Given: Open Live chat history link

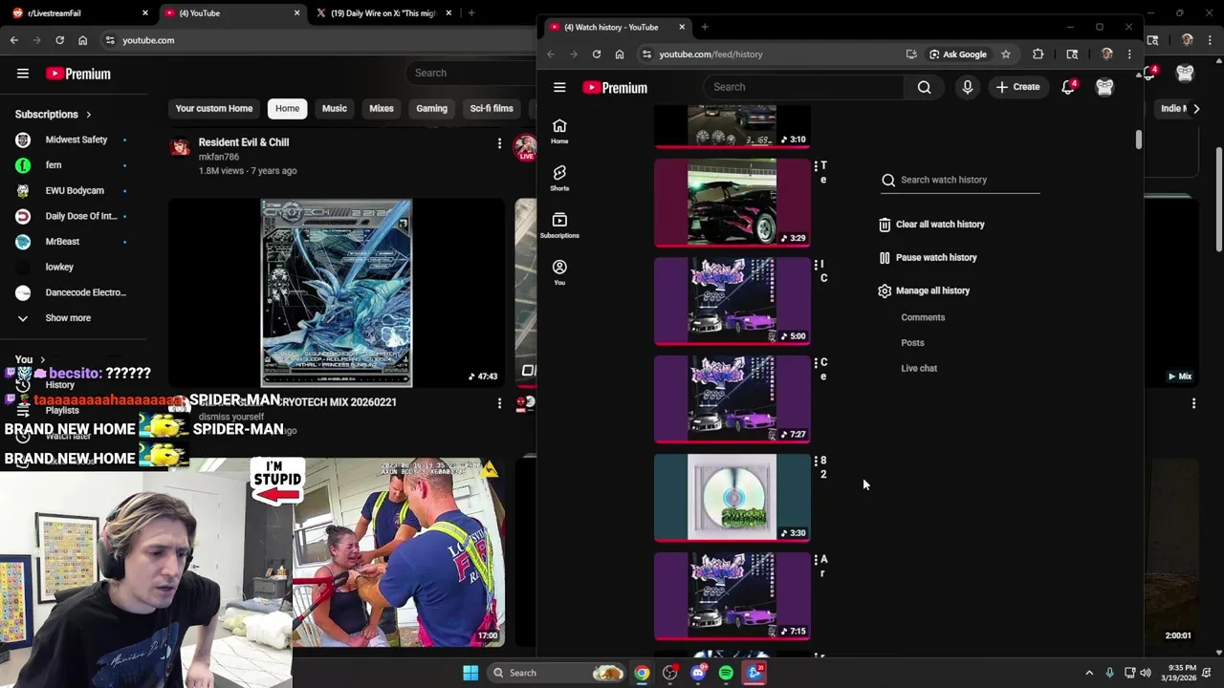Looking at the screenshot, I should (x=919, y=368).
